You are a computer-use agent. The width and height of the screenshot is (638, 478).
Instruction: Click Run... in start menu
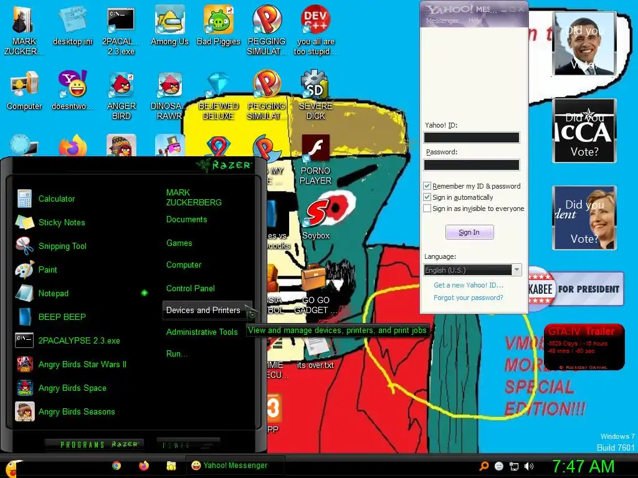176,354
